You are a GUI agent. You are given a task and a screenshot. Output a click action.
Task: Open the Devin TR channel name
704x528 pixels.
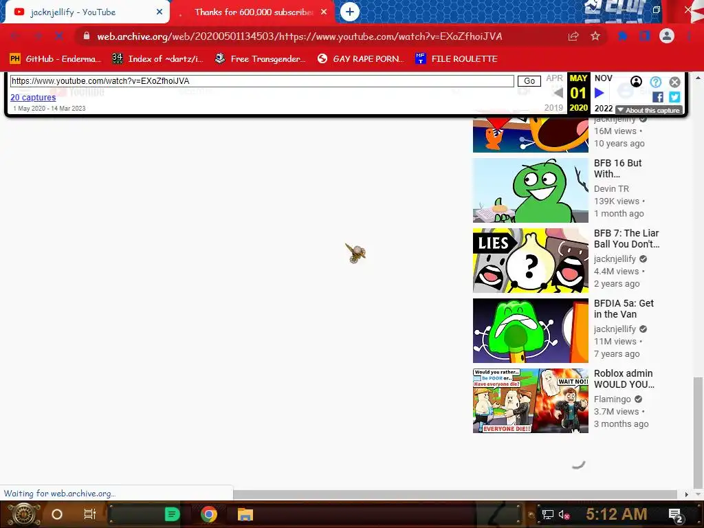pos(611,188)
